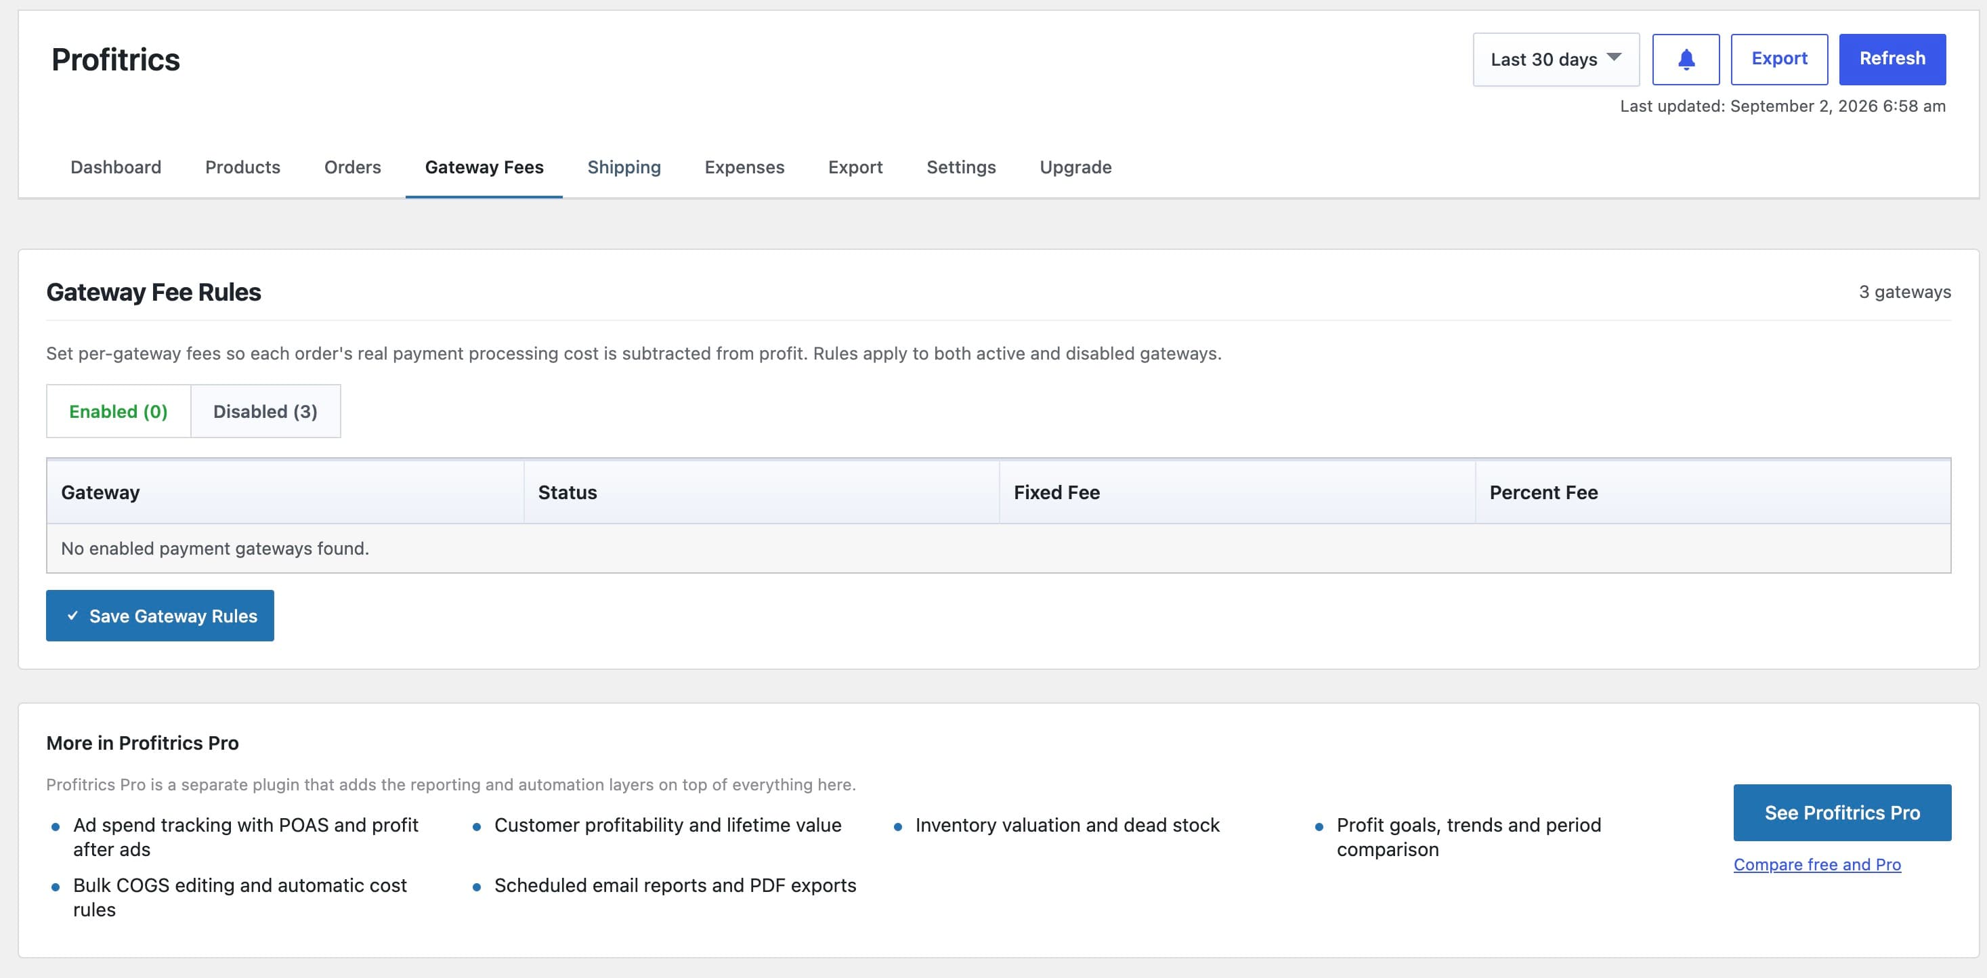
Task: Select the Enabled (0) filter tab
Action: [119, 411]
